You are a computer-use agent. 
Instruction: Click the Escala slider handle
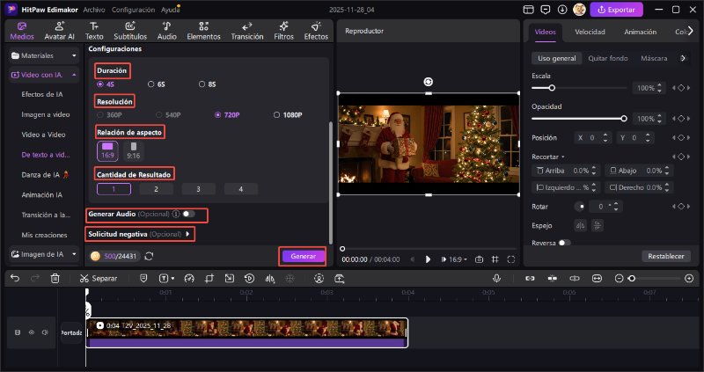(x=552, y=88)
